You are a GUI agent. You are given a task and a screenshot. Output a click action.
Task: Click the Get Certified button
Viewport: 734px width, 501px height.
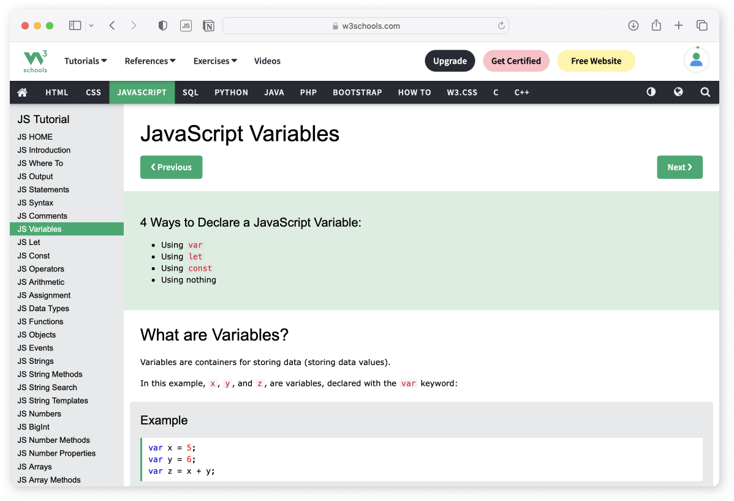tap(516, 61)
